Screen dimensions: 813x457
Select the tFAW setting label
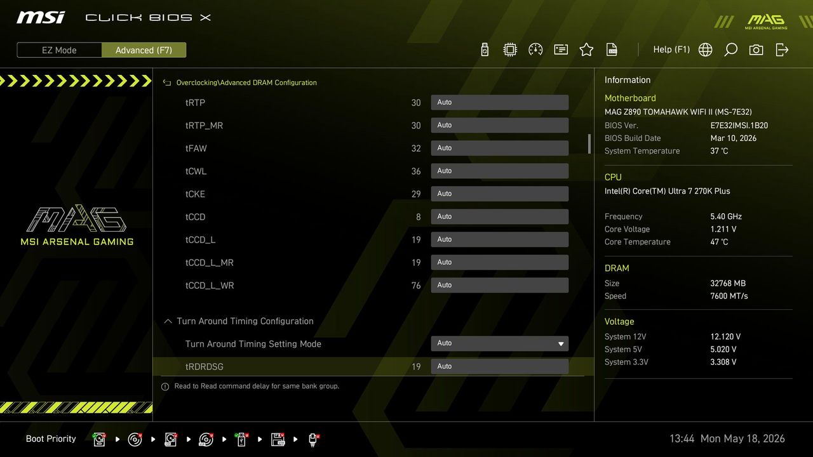(196, 149)
